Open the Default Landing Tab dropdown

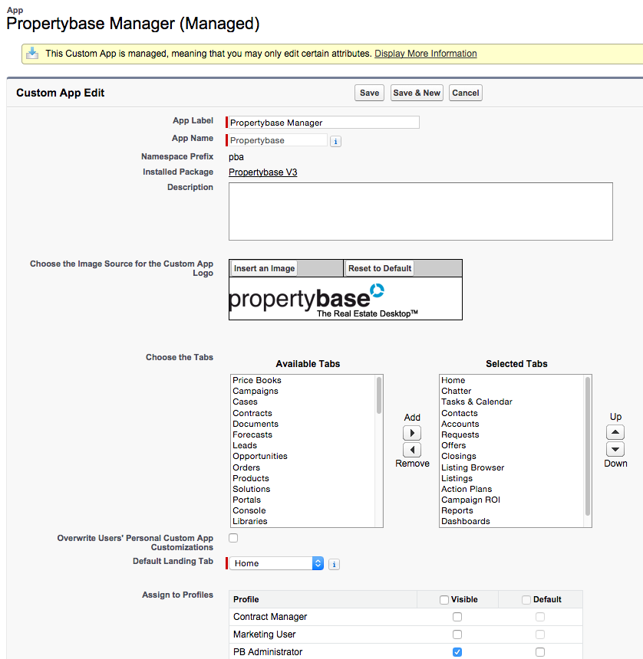[276, 563]
